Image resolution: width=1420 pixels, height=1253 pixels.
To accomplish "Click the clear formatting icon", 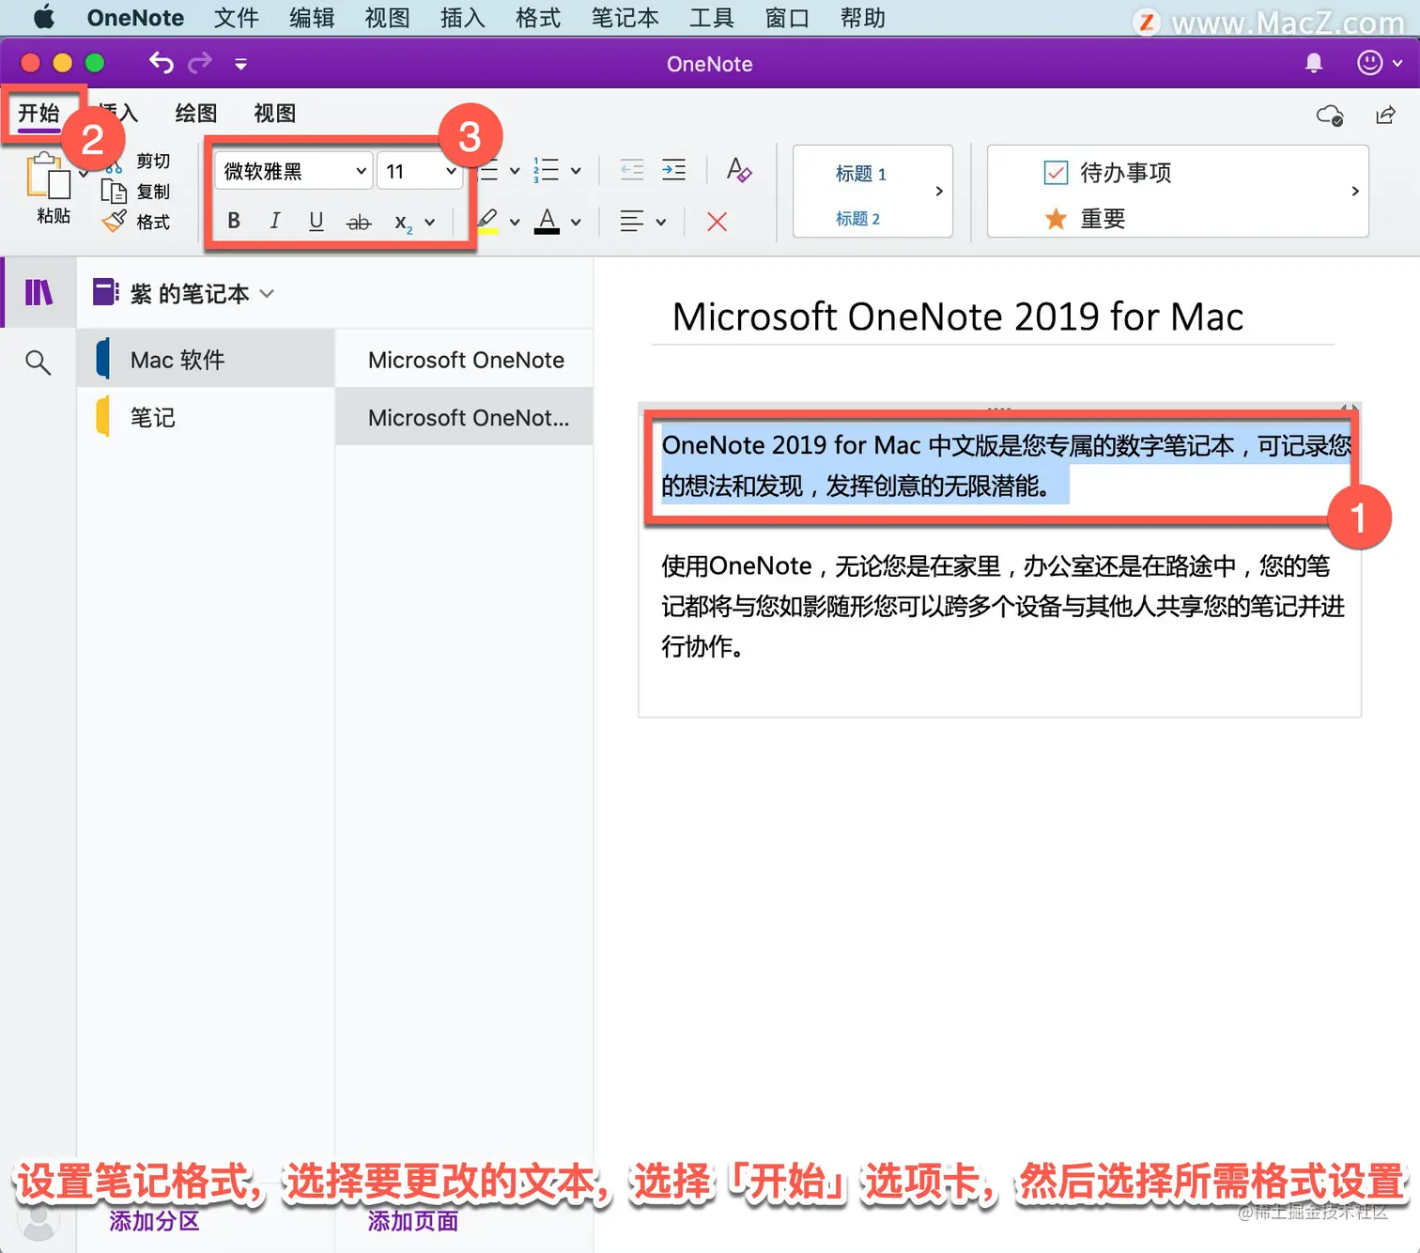I will click(739, 170).
